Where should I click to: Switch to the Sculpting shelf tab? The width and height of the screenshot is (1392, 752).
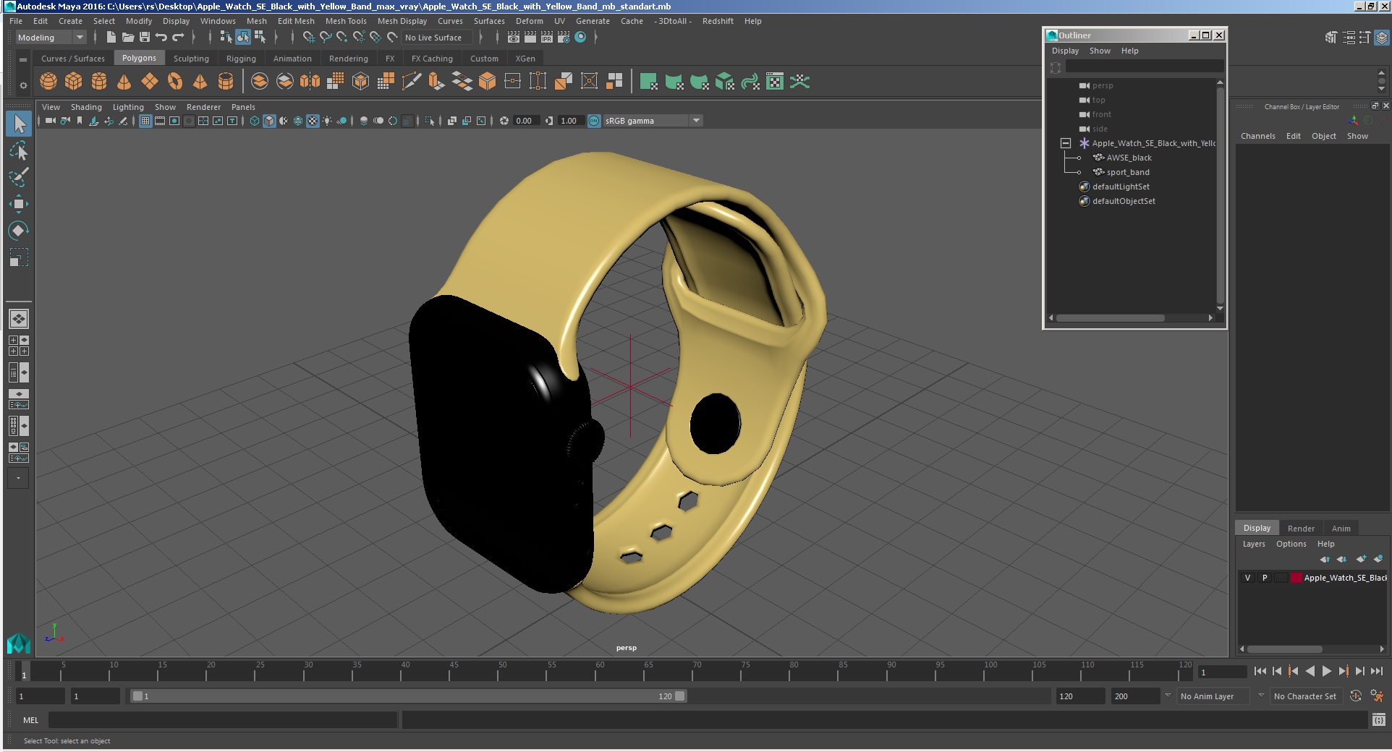[x=191, y=59]
